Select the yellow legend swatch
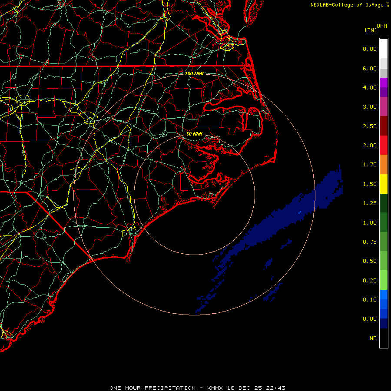 [x=384, y=184]
